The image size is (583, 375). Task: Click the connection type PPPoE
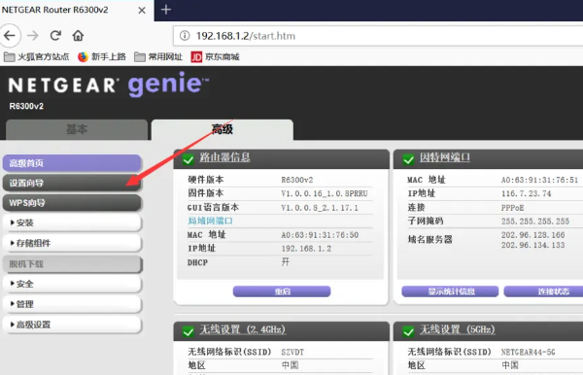512,207
